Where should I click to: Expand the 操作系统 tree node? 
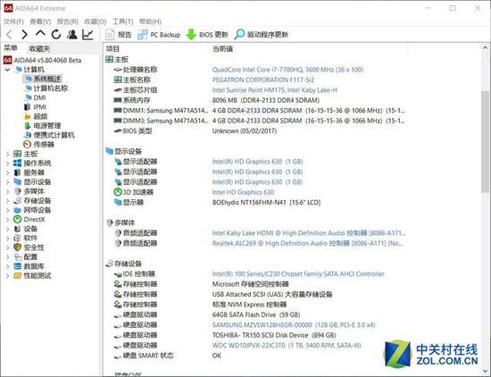tap(7, 163)
